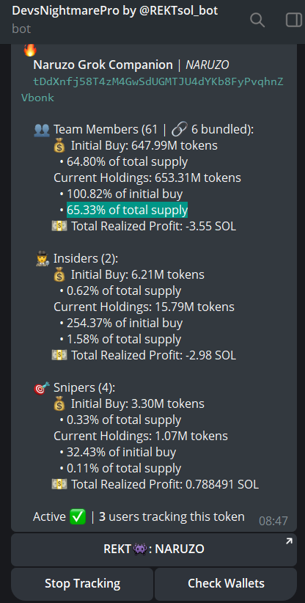Click the alien monster icon in REKT button
Viewport: 305px width, 603px height.
click(x=140, y=549)
